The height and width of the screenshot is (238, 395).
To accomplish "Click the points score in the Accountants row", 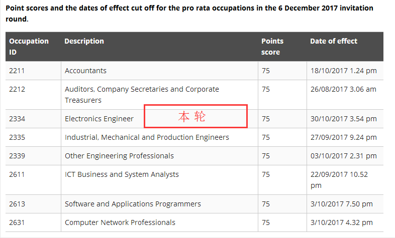I will (x=266, y=71).
